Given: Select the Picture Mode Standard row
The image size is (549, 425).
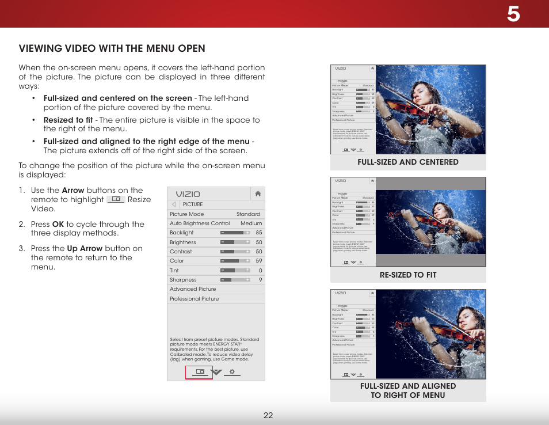Looking at the screenshot, I should click(216, 214).
